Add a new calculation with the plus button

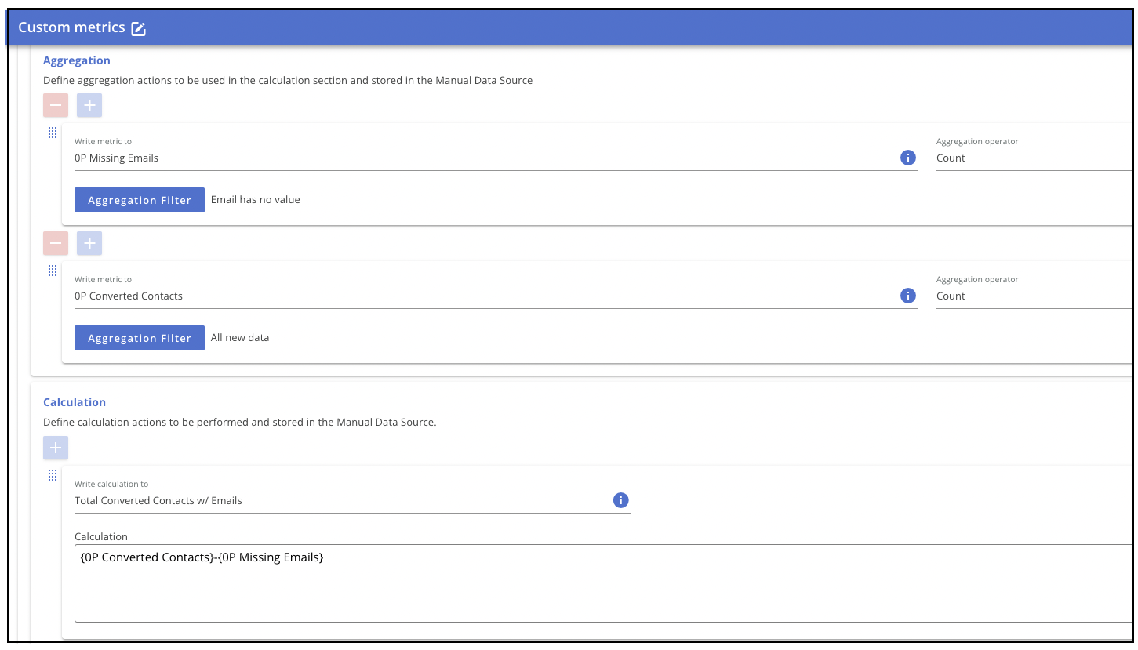click(56, 448)
